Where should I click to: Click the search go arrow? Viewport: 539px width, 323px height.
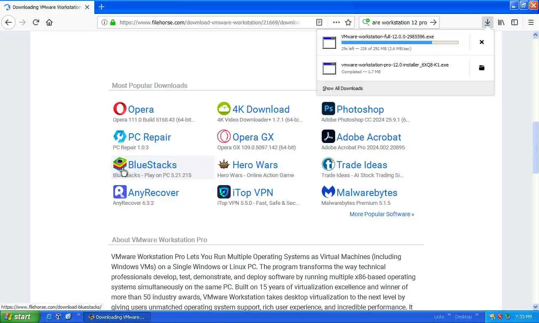click(x=433, y=22)
